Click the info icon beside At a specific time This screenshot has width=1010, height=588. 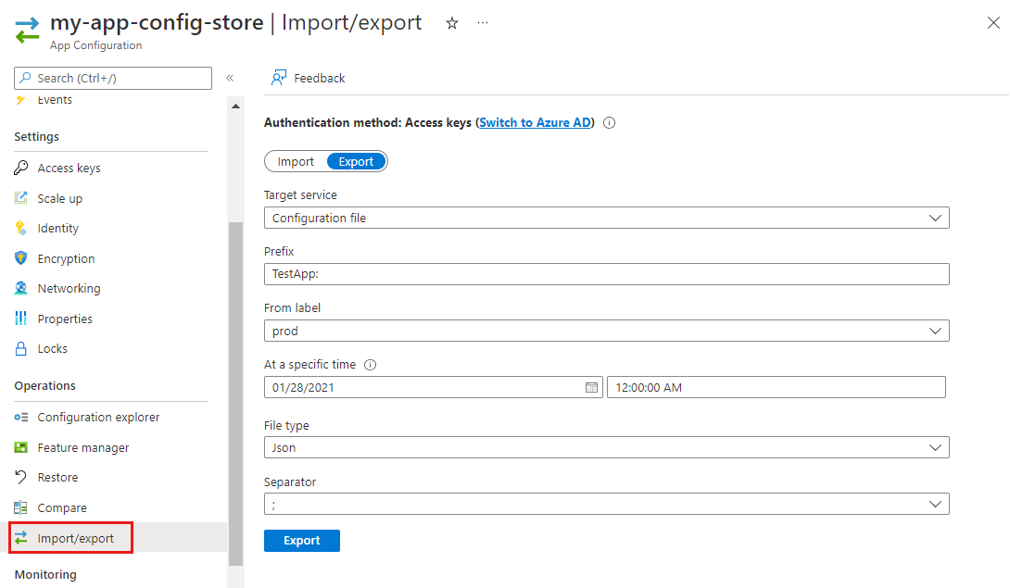click(x=371, y=365)
